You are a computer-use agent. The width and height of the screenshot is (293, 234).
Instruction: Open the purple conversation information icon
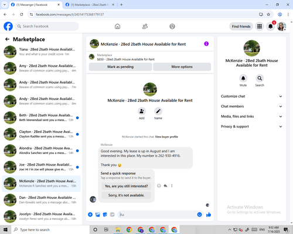coord(206,44)
